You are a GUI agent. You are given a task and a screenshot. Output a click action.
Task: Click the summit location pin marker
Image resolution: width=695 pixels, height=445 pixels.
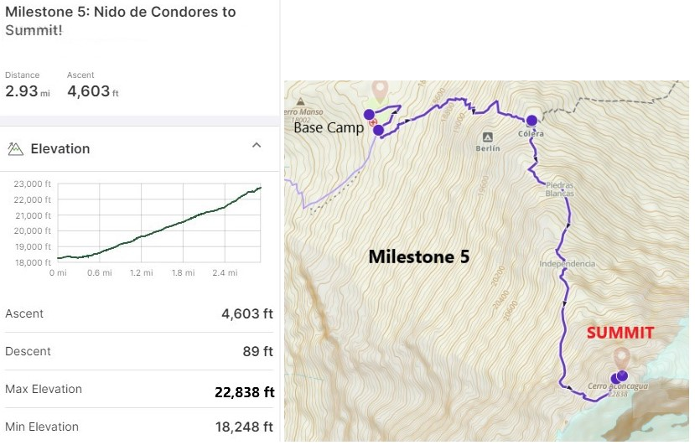[x=621, y=359]
